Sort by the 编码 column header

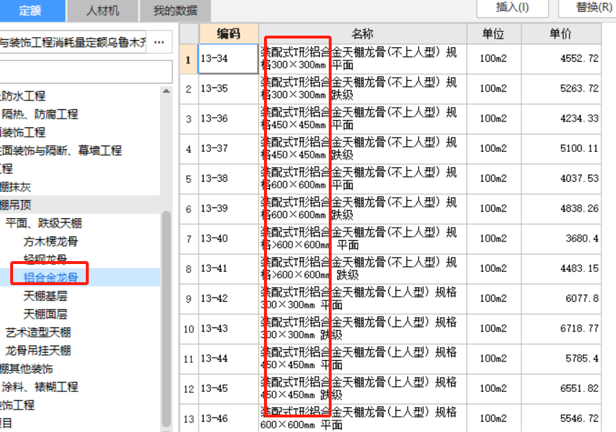tap(228, 33)
